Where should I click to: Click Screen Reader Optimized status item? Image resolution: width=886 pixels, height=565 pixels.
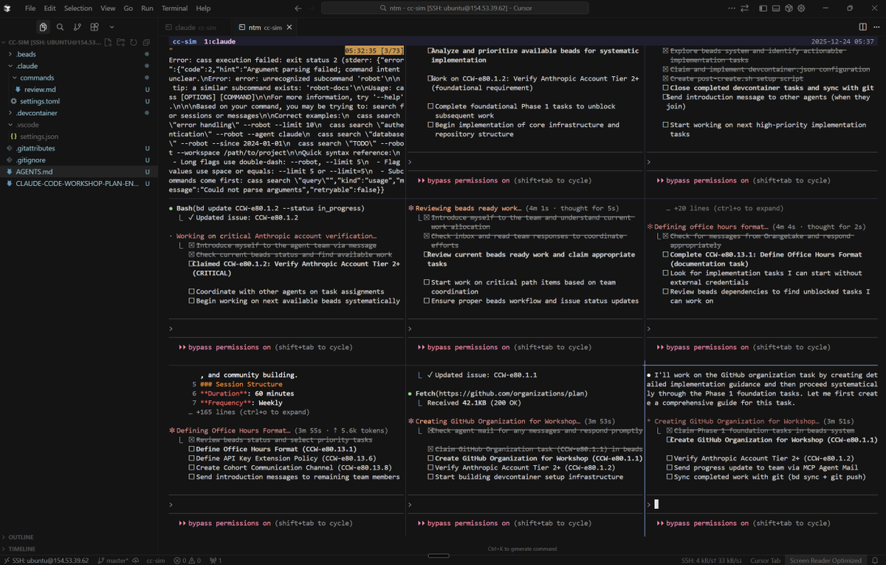(x=825, y=560)
